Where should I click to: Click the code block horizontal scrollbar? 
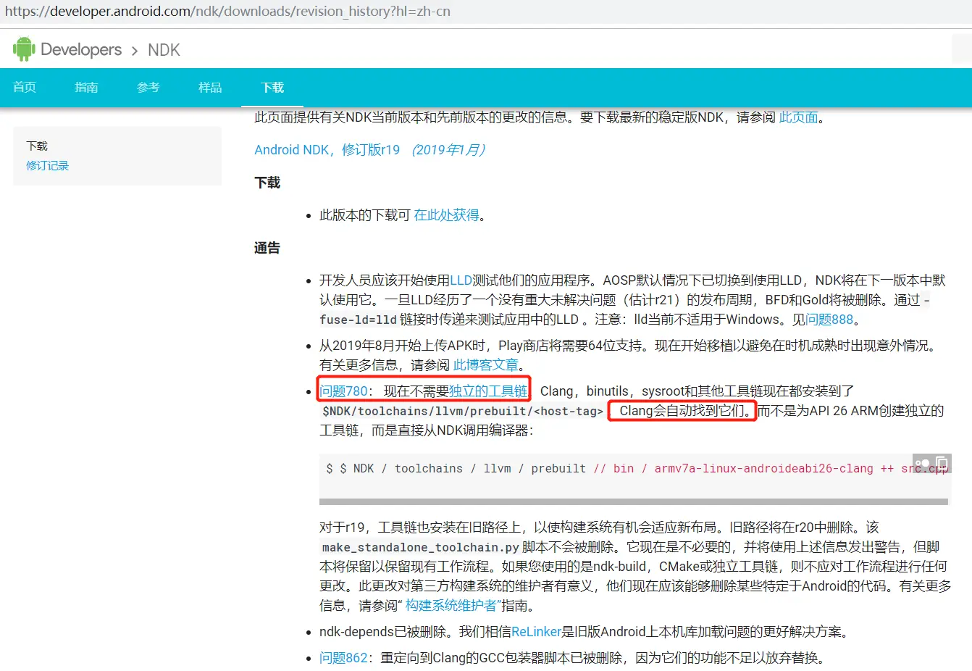pos(634,501)
